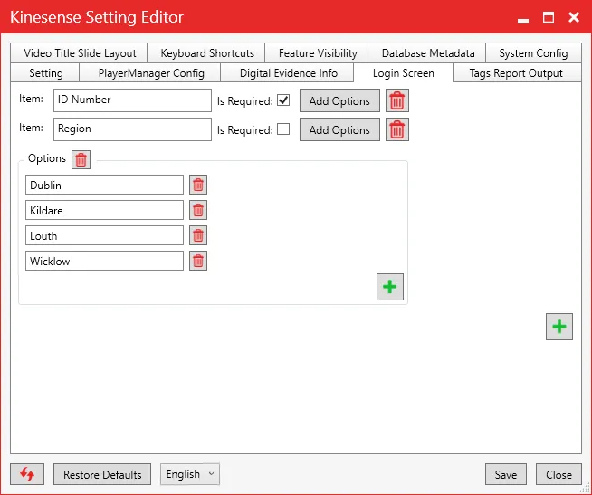Open PlayerManager Config tab
592x495 pixels.
pos(150,73)
